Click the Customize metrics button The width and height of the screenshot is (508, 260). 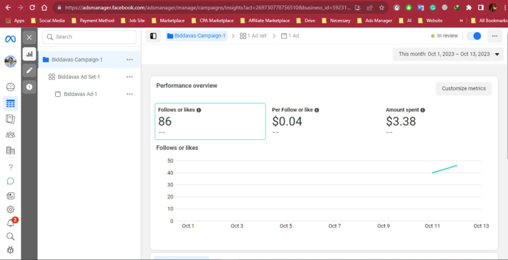coord(463,88)
